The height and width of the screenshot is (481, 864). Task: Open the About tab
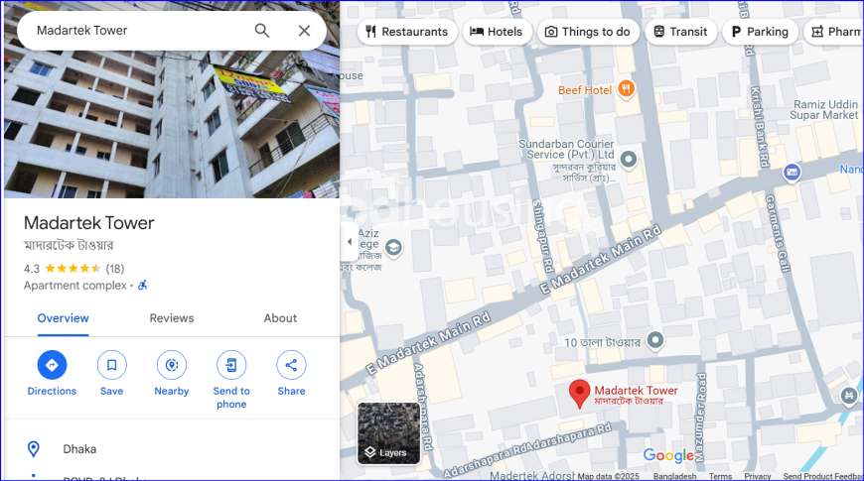click(280, 318)
